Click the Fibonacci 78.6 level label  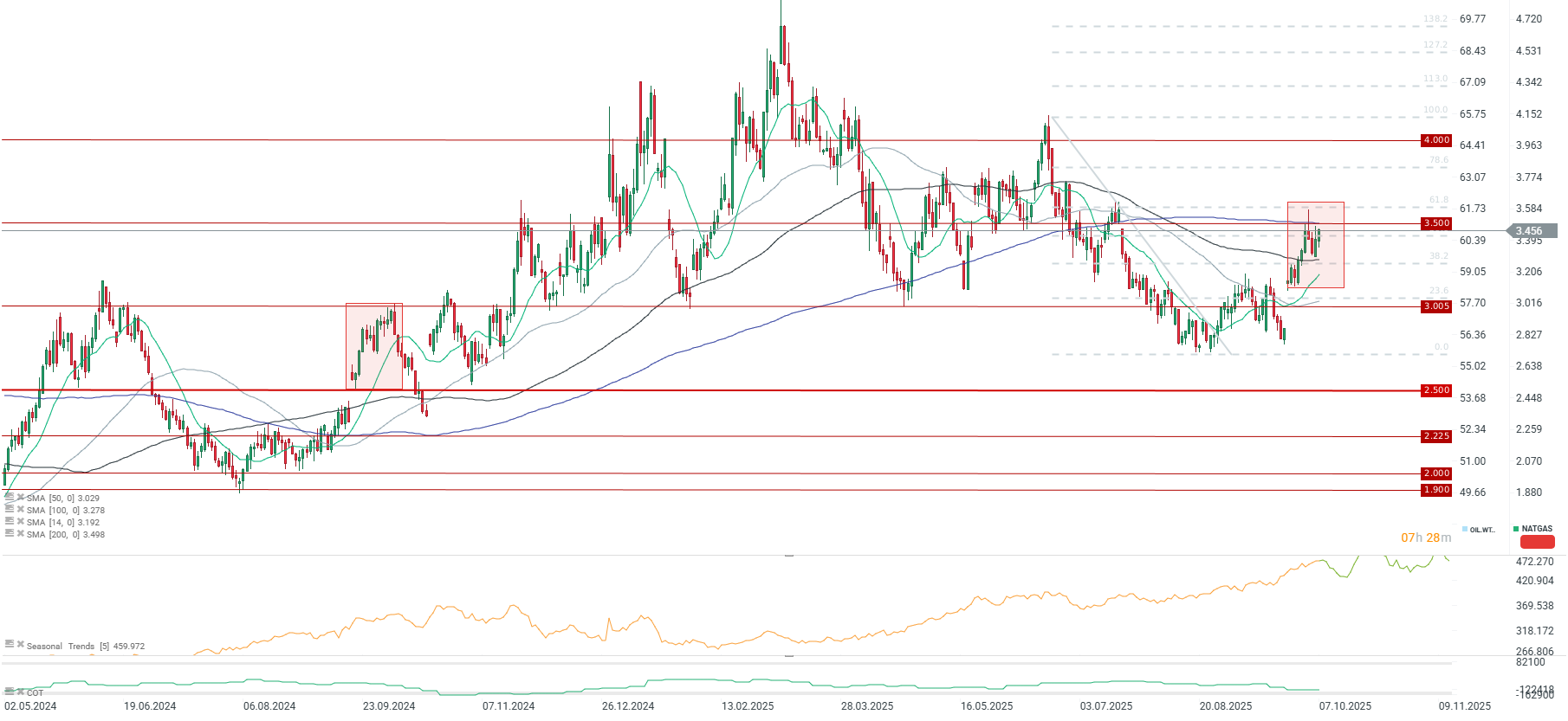click(x=1439, y=160)
